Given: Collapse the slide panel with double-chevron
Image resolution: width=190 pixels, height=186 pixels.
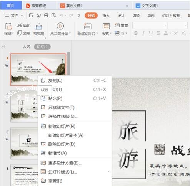Looking at the screenshot, I should (x=4, y=47).
